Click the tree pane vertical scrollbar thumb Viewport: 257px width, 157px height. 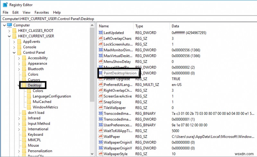click(x=92, y=65)
